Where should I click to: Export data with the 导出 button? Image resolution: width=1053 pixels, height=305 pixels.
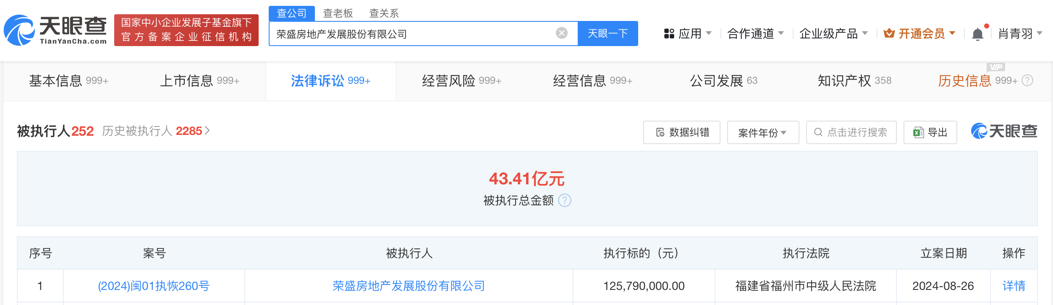coord(930,132)
